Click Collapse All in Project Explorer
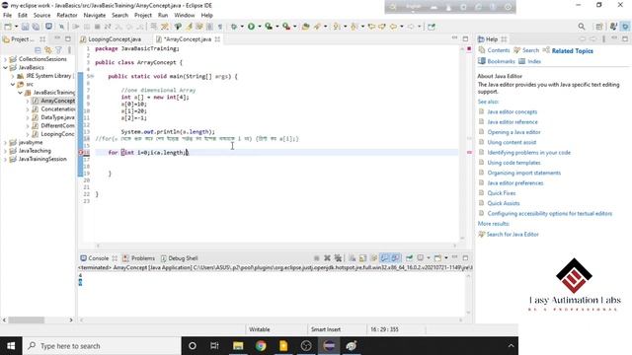 pyautogui.click(x=38, y=50)
